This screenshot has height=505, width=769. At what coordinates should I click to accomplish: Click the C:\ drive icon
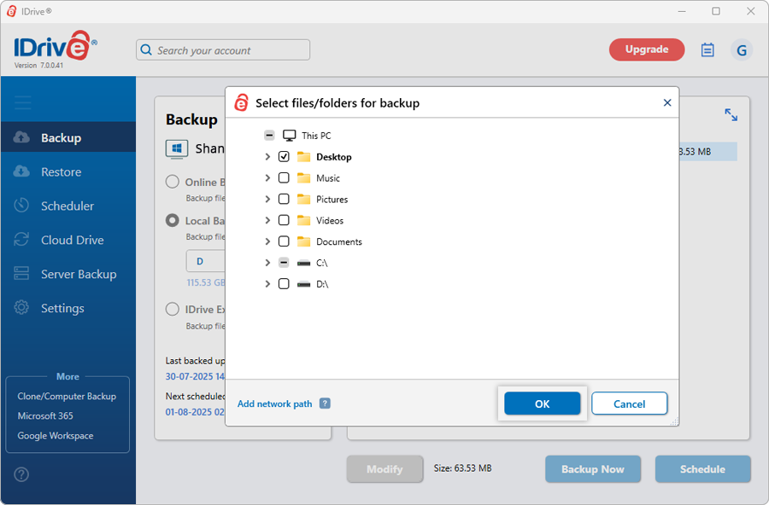tap(304, 263)
